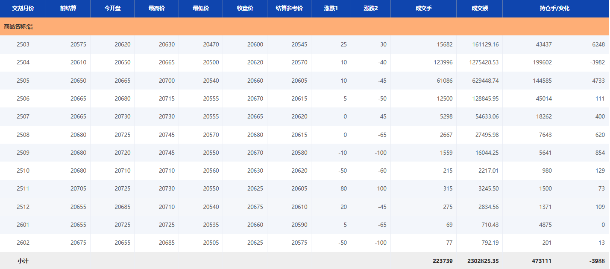The image size is (610, 269).
Task: Select the subtotal turnover value 2302825.35
Action: (x=480, y=260)
